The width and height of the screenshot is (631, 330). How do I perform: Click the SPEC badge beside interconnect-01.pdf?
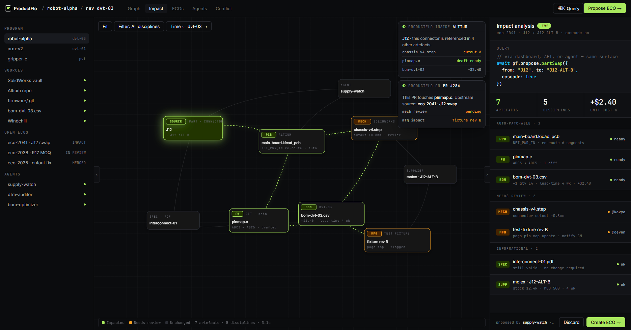502,265
